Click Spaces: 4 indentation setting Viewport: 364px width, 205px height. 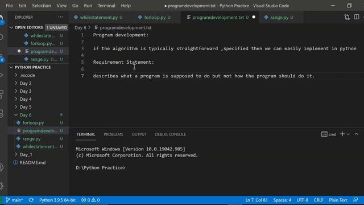click(282, 200)
